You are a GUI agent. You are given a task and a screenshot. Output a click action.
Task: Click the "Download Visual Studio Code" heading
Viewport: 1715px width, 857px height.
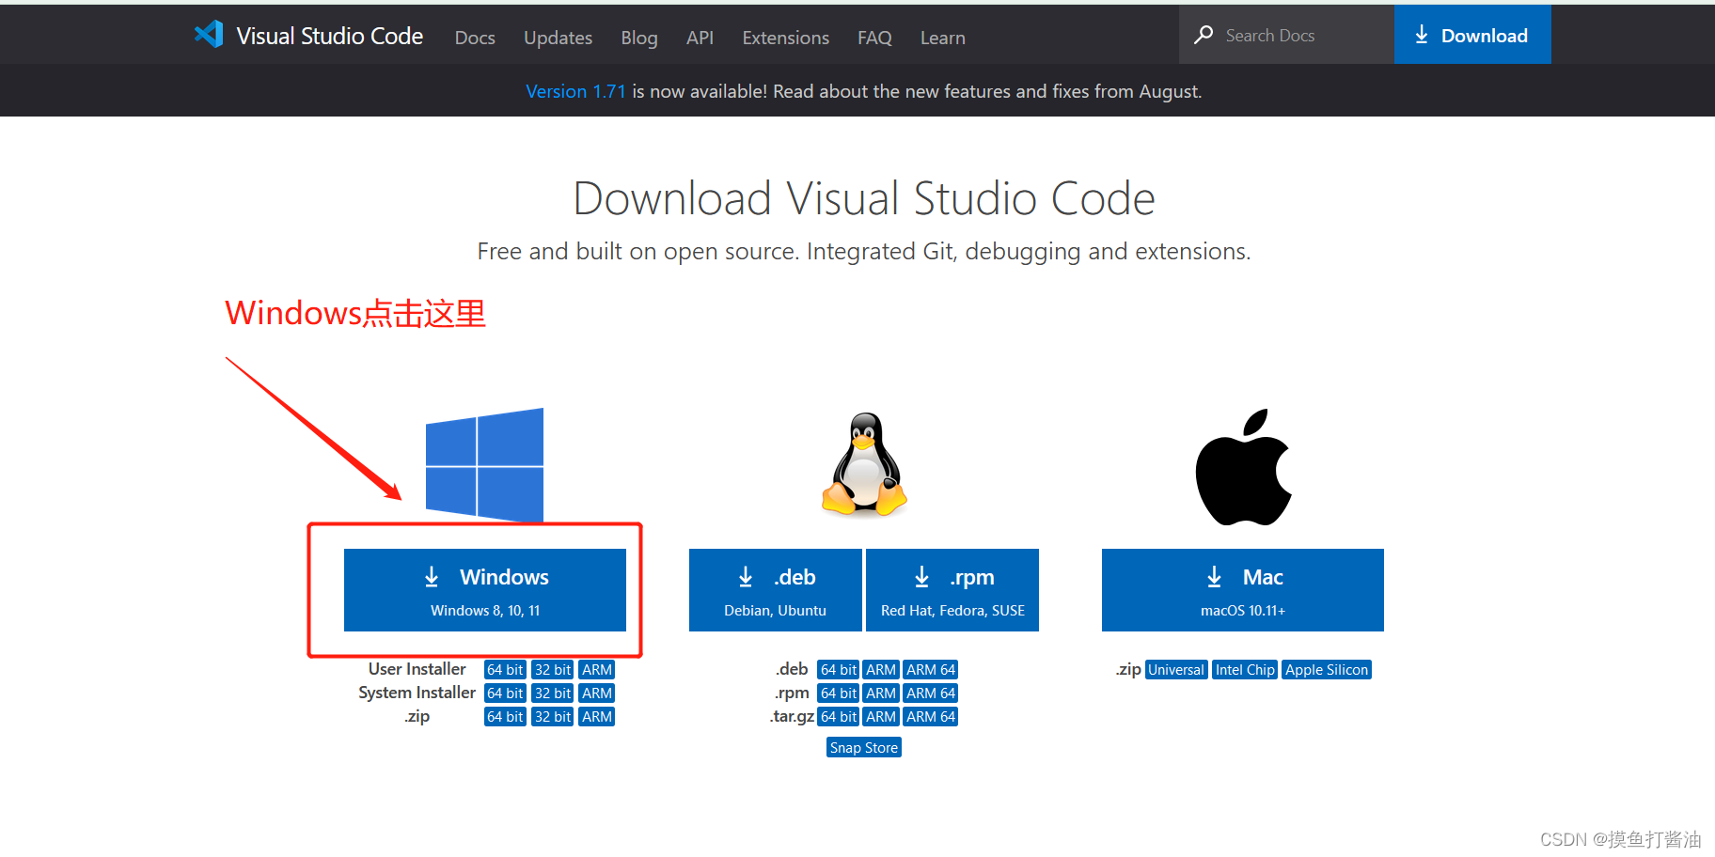pos(864,198)
